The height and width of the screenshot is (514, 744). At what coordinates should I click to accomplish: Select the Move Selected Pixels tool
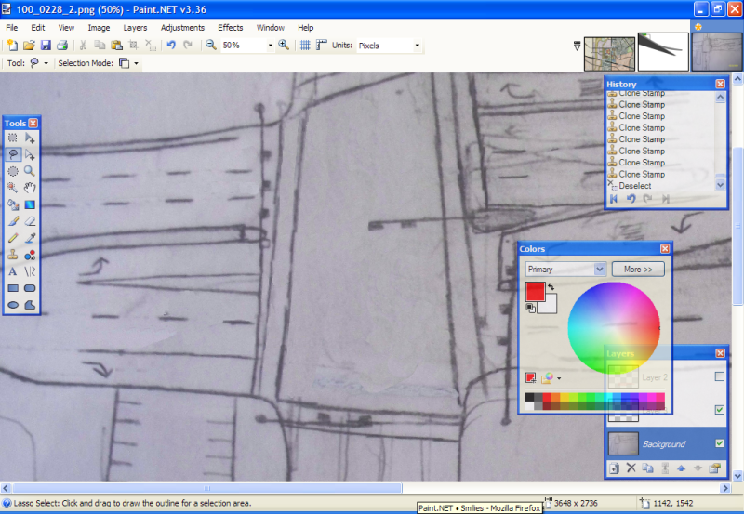click(30, 138)
